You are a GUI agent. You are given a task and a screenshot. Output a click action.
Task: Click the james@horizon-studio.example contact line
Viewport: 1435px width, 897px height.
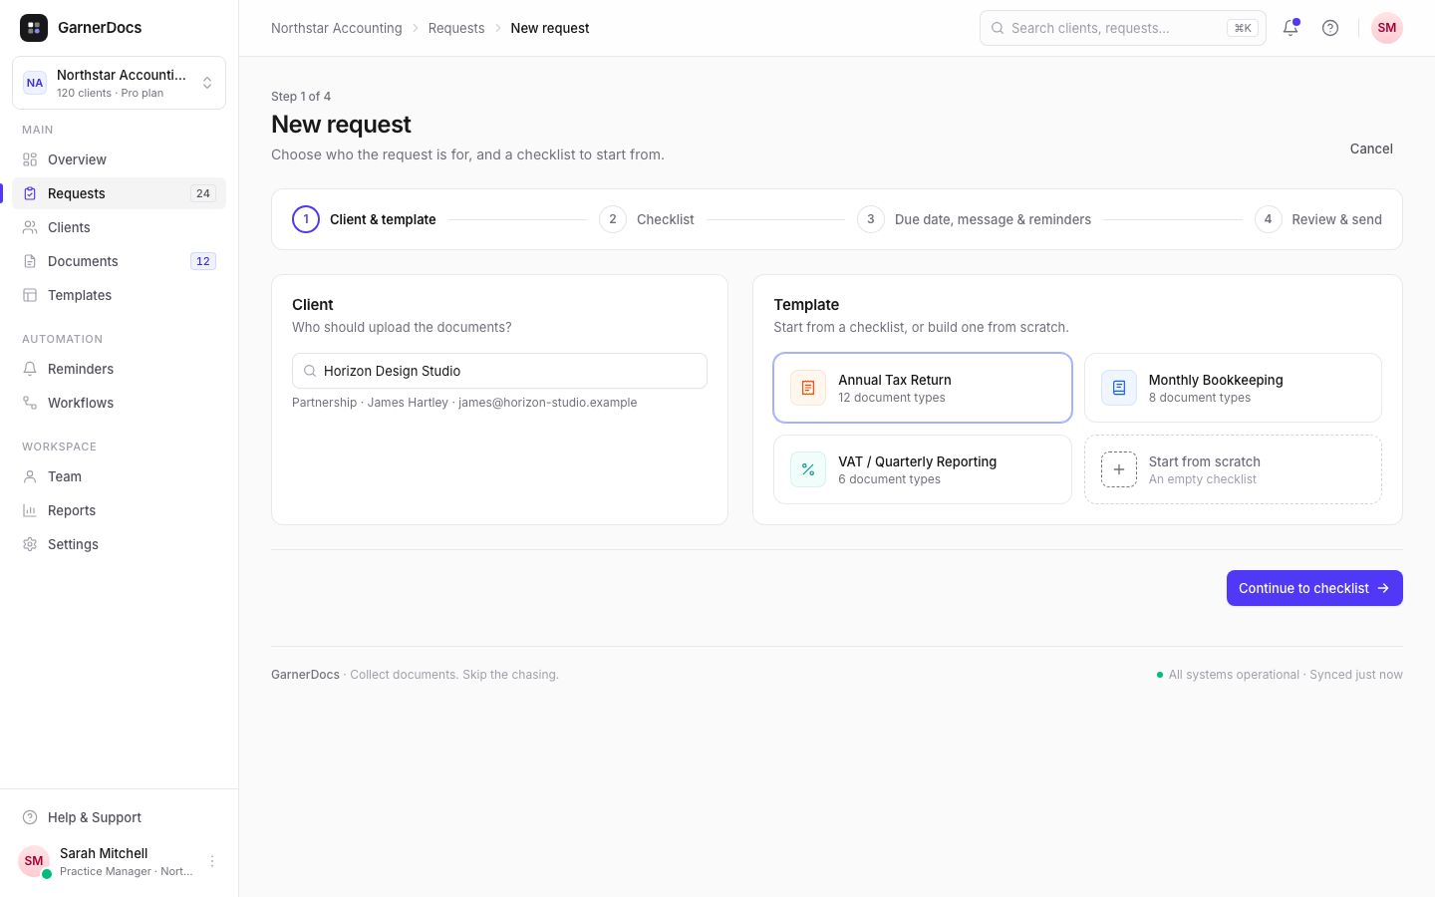click(x=464, y=403)
